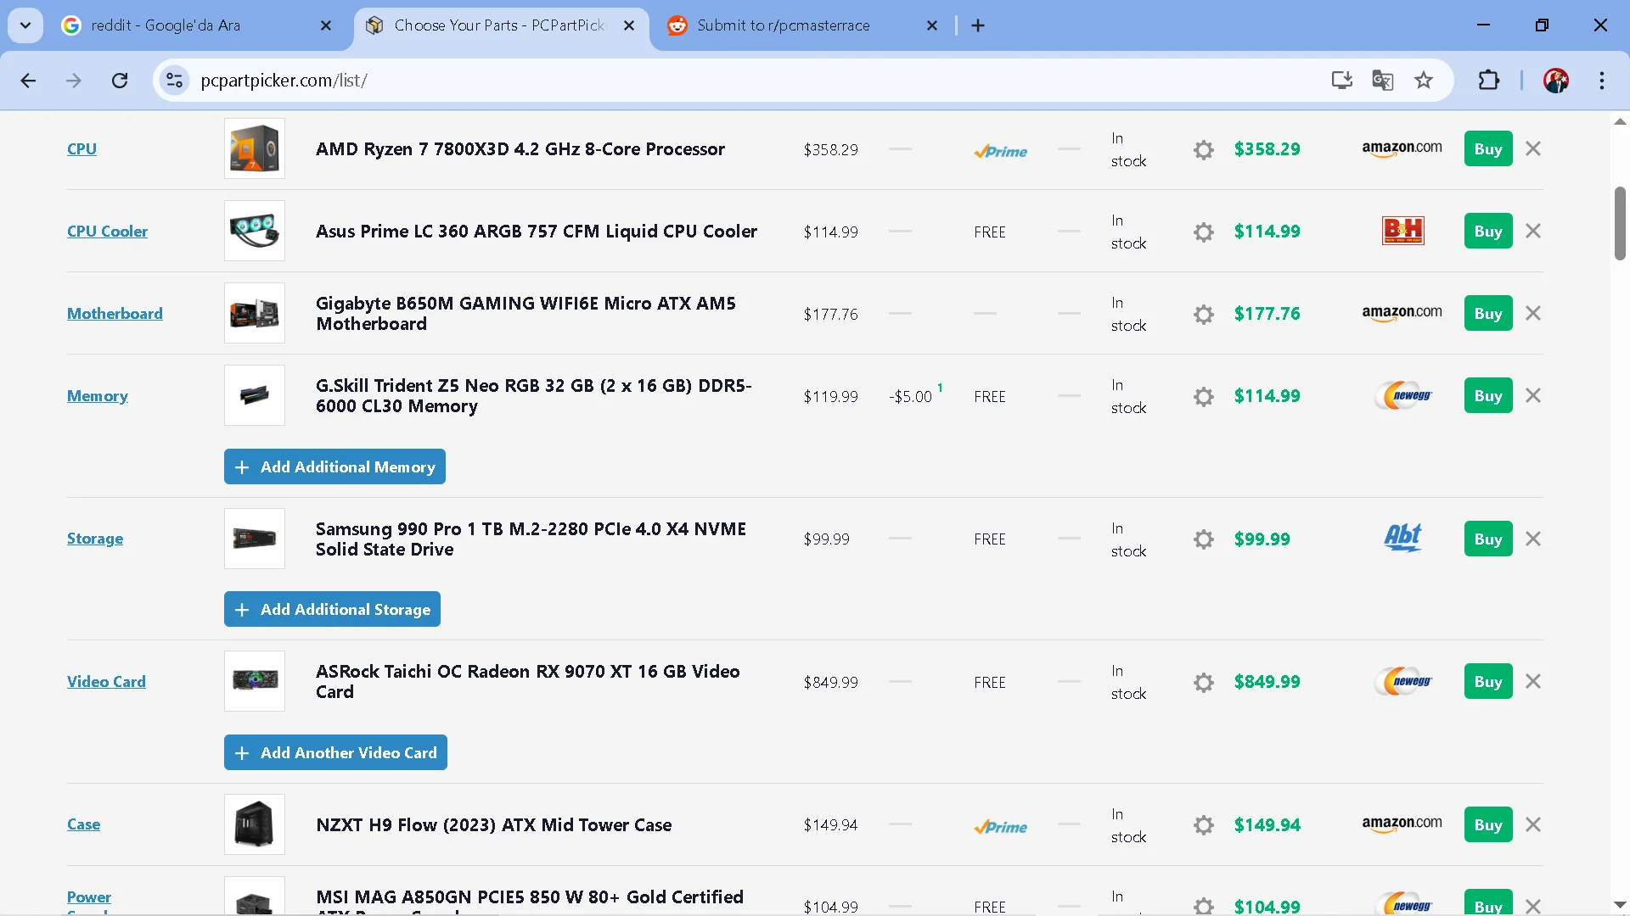The image size is (1630, 916).
Task: Reload the PCPartPicker page
Action: pyautogui.click(x=120, y=81)
